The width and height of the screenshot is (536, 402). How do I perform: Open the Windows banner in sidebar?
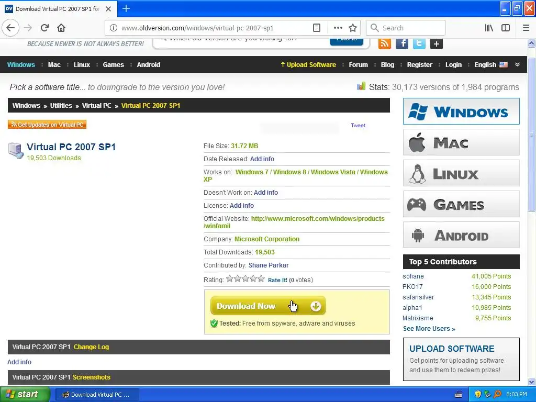[x=461, y=111]
